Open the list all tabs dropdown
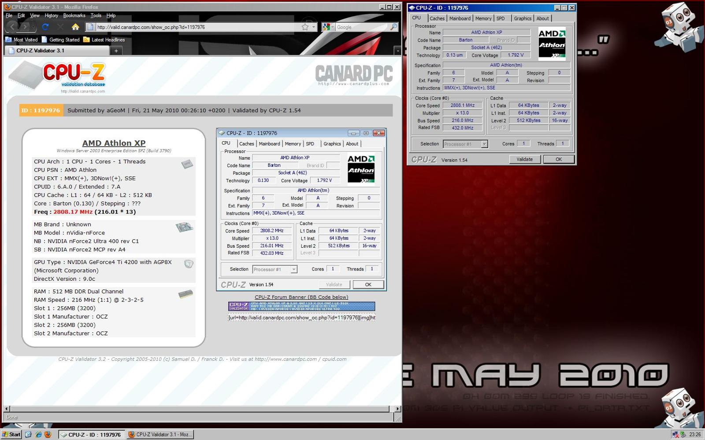Image resolution: width=705 pixels, height=440 pixels. click(397, 51)
